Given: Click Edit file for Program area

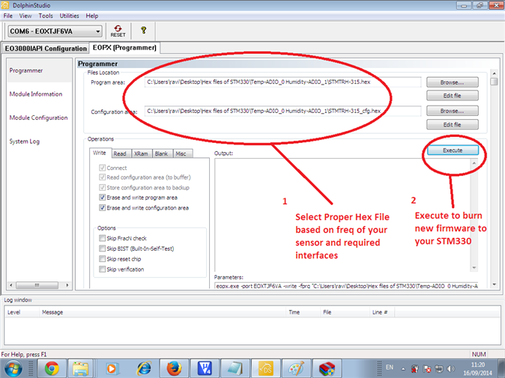Looking at the screenshot, I should [x=453, y=96].
